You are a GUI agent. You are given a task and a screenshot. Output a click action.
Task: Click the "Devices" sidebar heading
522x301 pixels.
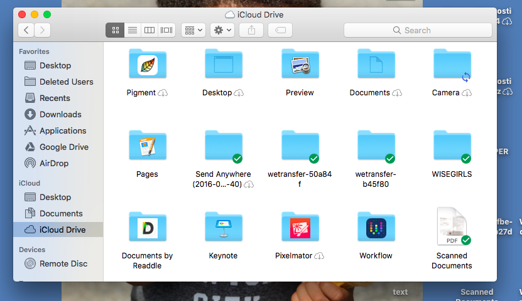(x=32, y=250)
